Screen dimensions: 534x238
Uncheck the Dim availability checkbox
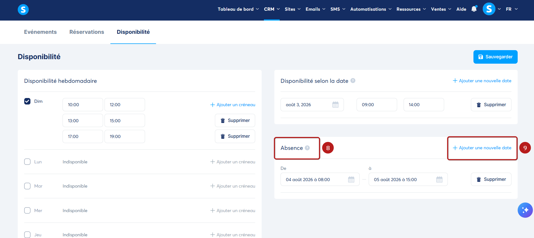[x=27, y=101]
